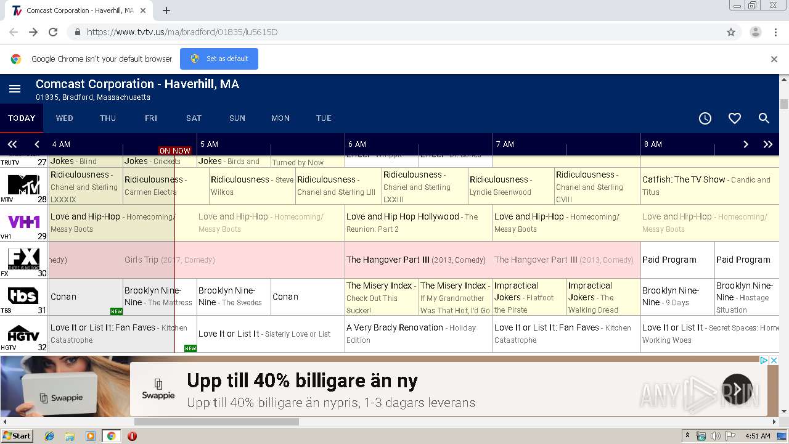The width and height of the screenshot is (789, 444).
Task: Open the Windows Start menu
Action: [x=17, y=436]
